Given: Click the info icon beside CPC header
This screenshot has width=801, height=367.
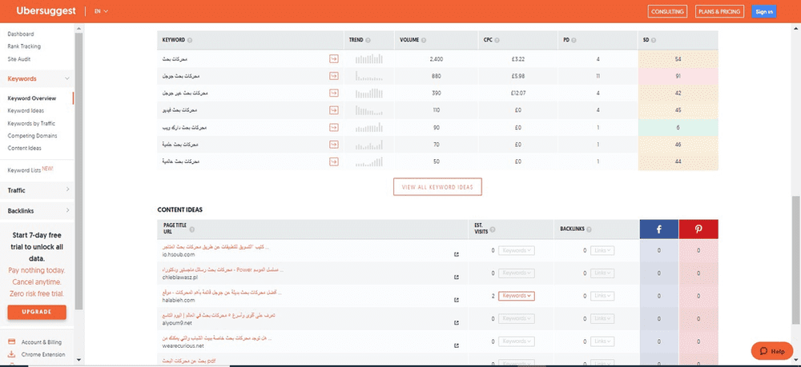Looking at the screenshot, I should pyautogui.click(x=497, y=40).
